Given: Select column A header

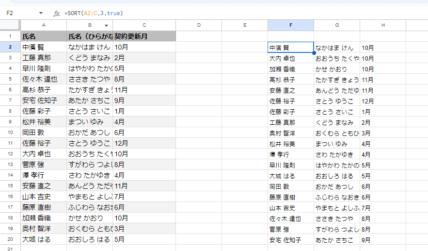Looking at the screenshot, I should coord(44,25).
